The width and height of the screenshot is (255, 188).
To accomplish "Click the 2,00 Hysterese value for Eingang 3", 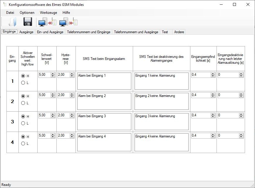I will click(61, 115).
